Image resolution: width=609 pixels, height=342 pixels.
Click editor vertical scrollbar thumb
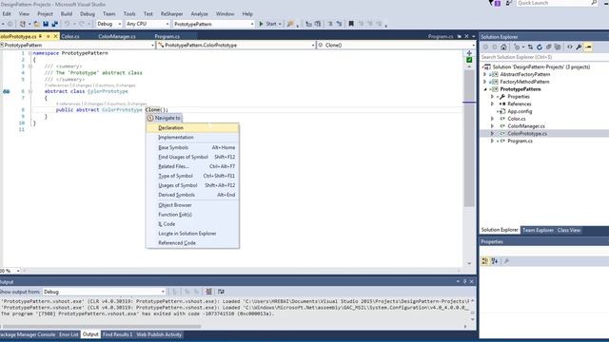click(469, 138)
